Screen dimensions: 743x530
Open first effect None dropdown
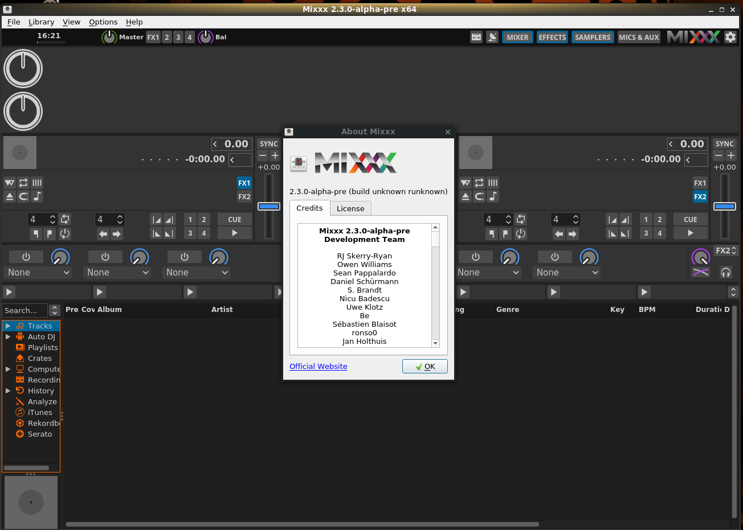(39, 273)
